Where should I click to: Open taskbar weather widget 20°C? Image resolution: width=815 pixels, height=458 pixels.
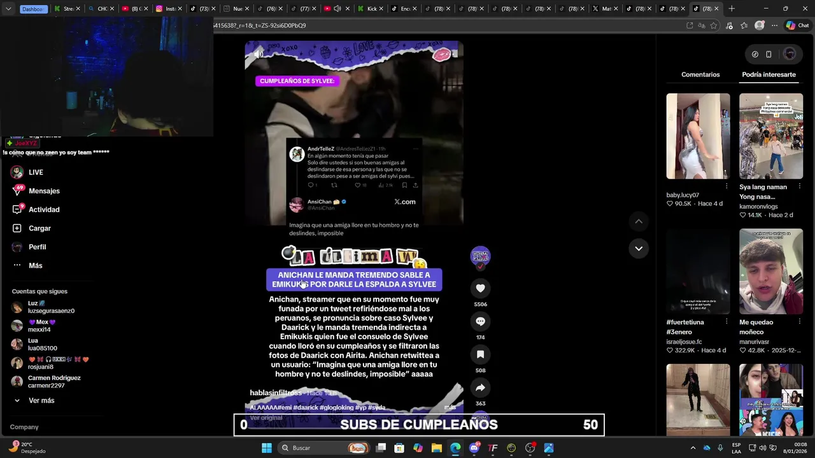pyautogui.click(x=28, y=448)
